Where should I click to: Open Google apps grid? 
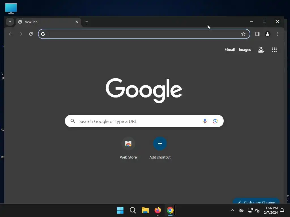pyautogui.click(x=274, y=50)
